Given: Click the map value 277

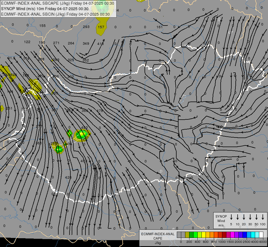Looking at the screenshot, I should [x=39, y=126].
